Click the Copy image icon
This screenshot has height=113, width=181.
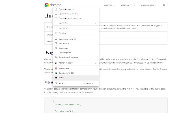click(56, 48)
